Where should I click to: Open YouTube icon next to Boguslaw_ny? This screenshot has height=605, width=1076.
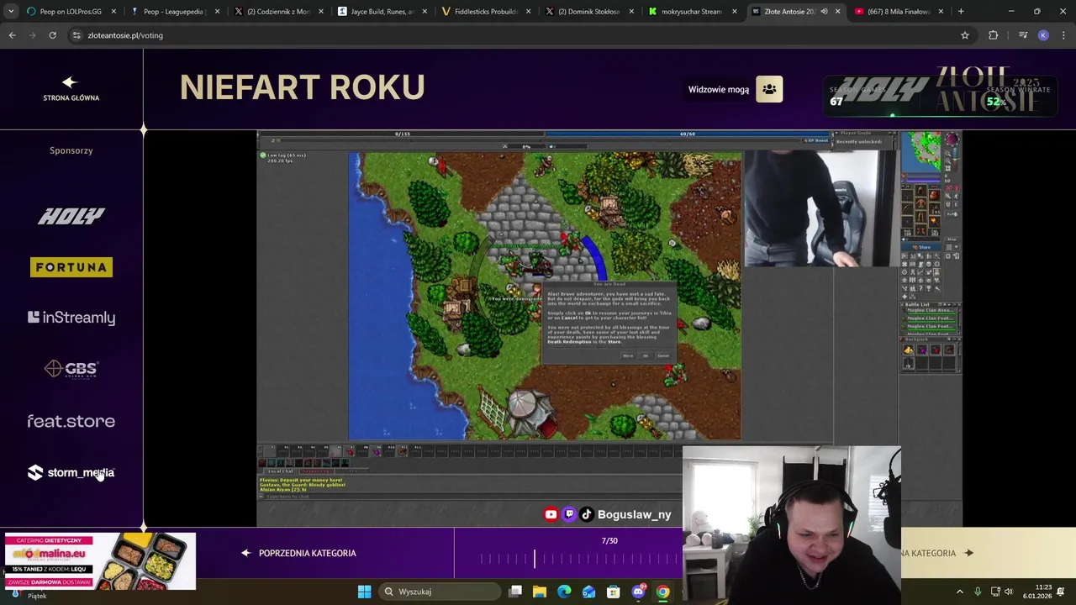551,514
